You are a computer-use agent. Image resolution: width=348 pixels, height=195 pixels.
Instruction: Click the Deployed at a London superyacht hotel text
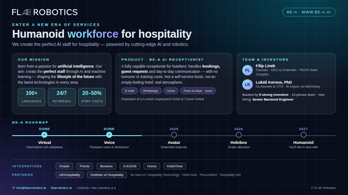(x=163, y=99)
